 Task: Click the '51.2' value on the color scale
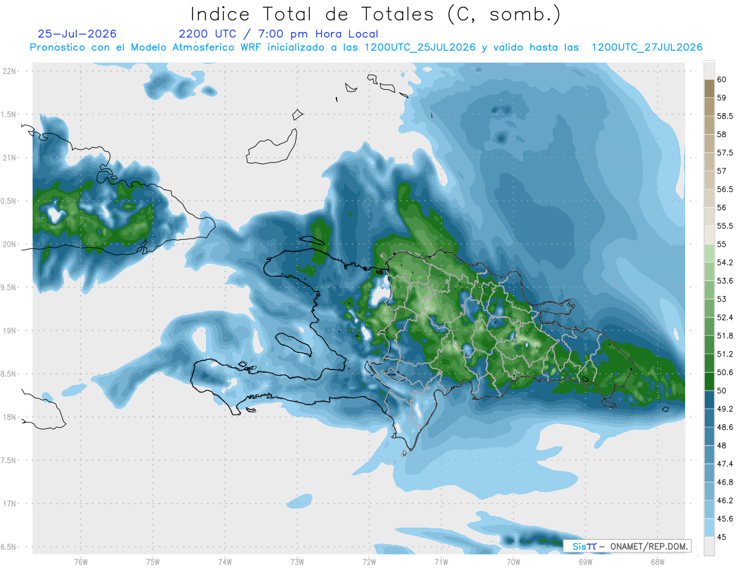click(726, 354)
